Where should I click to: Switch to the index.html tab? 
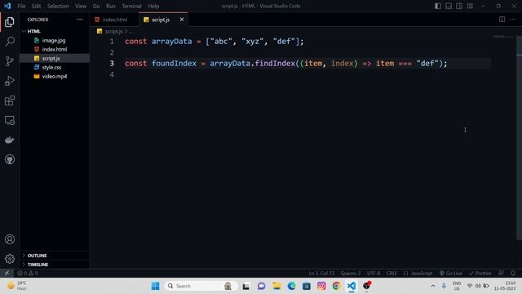[114, 20]
